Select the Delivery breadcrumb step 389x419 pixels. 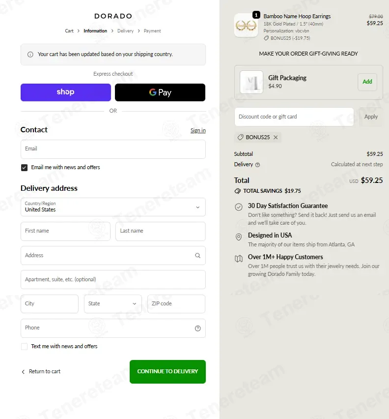coord(125,31)
